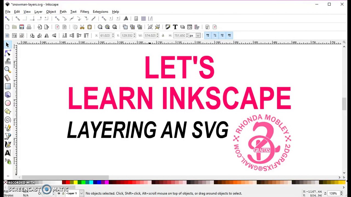This screenshot has height=197, width=351.
Task: Select the Measure tool
Action: point(7,78)
